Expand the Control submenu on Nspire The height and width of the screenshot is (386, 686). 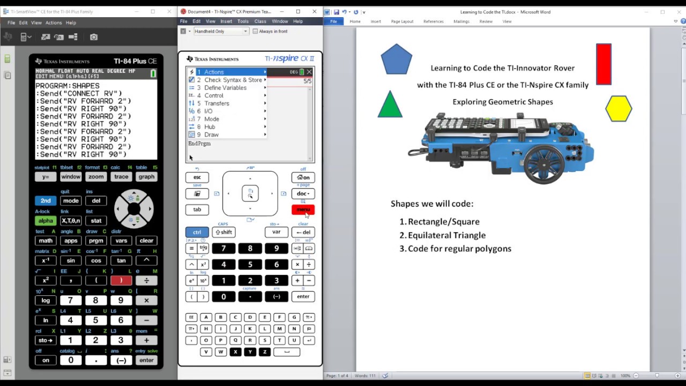(227, 95)
